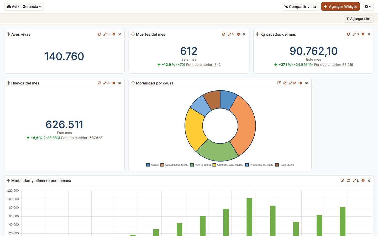Viewport: 378px width, 236px height.
Task: Refresh Mortalidad y alimento por semana widget
Action: (x=349, y=181)
